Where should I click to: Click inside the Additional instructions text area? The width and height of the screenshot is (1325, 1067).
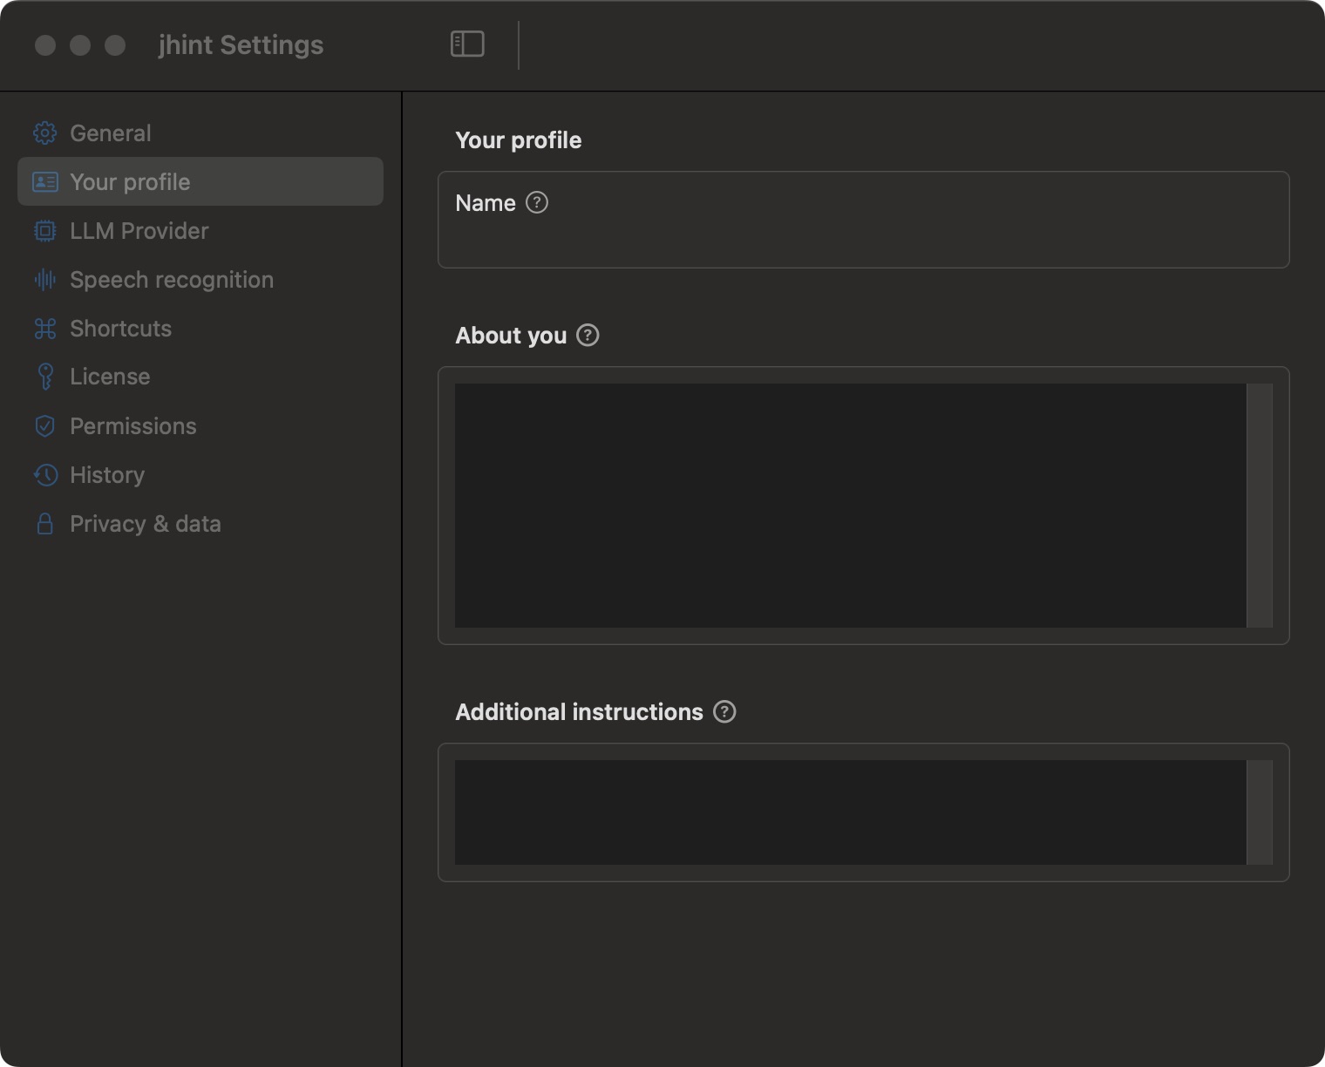pyautogui.click(x=850, y=812)
